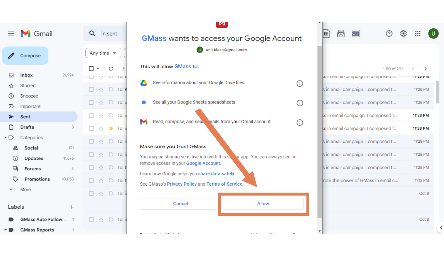Open Gmail settings gear
The image size is (444, 272).
[403, 34]
